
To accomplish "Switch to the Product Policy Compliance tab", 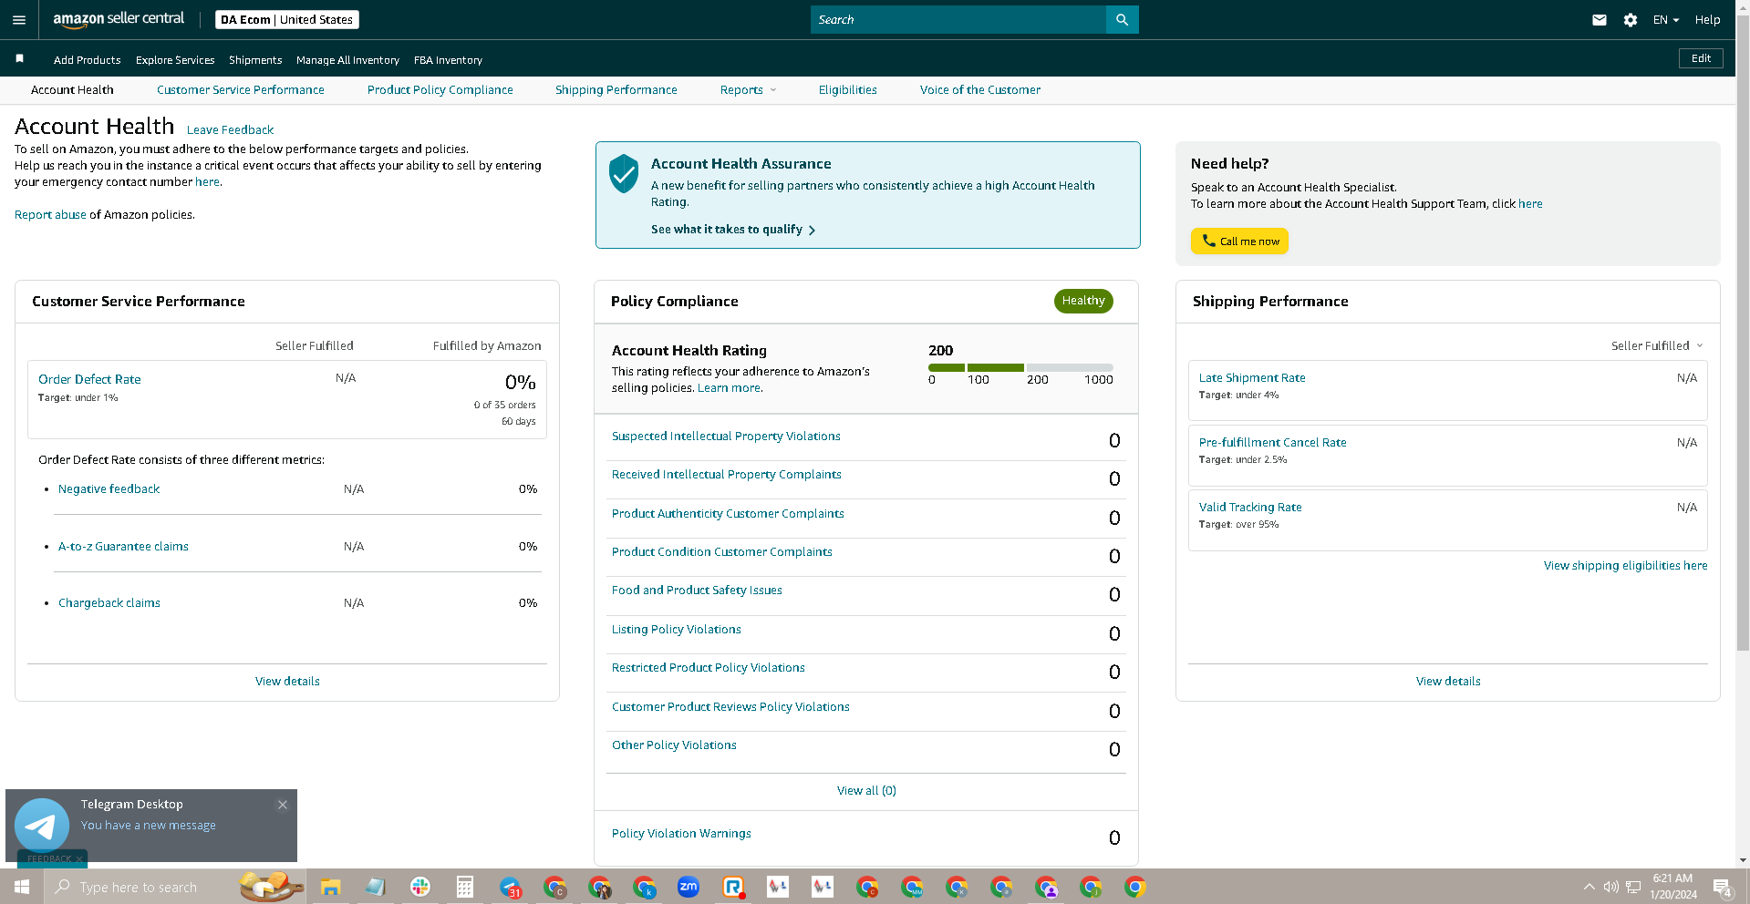I will (440, 89).
